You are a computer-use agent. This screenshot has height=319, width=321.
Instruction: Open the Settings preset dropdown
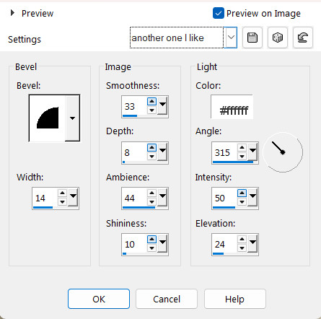(x=231, y=38)
